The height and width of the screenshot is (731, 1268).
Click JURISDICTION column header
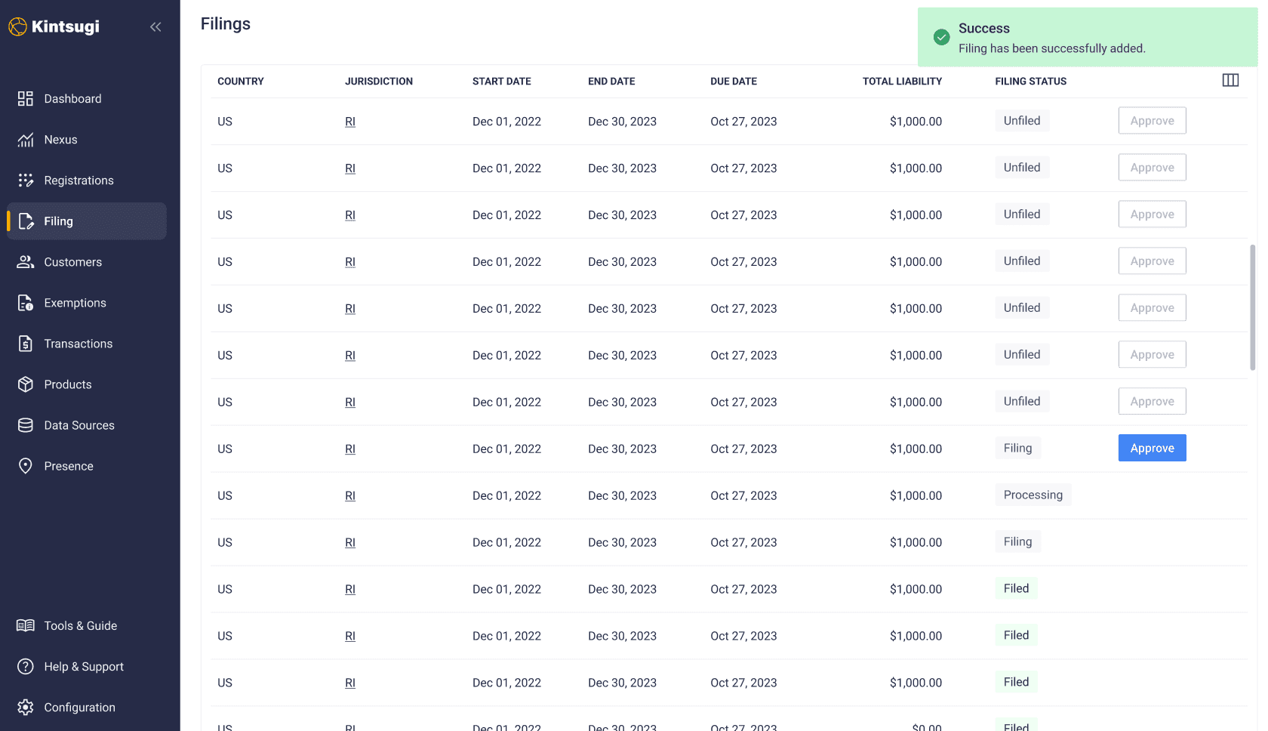click(379, 81)
